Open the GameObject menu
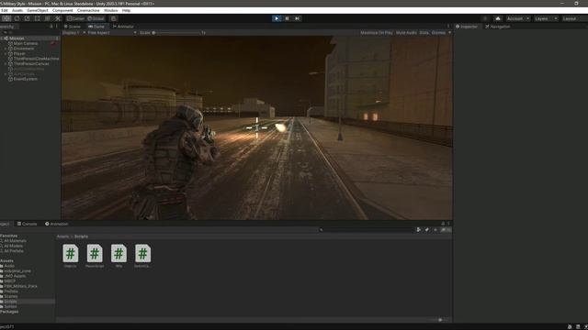Screen dimensions: 588x330 38,10
